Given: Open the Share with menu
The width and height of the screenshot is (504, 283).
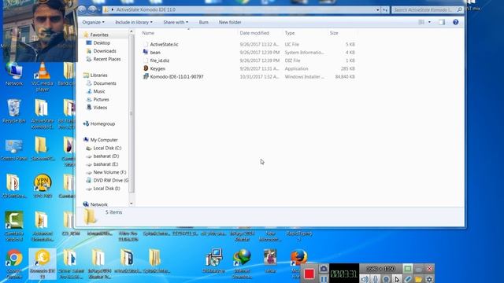Looking at the screenshot, I should point(176,22).
